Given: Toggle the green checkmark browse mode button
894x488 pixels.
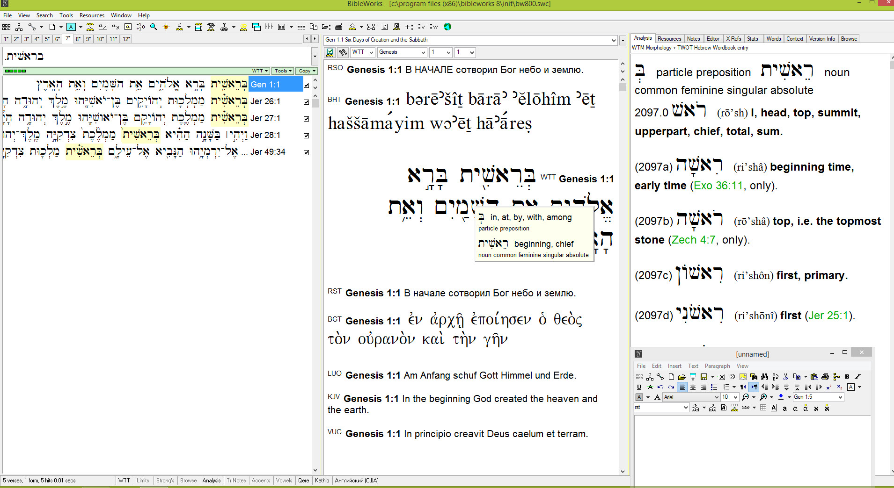Looking at the screenshot, I should (x=330, y=52).
